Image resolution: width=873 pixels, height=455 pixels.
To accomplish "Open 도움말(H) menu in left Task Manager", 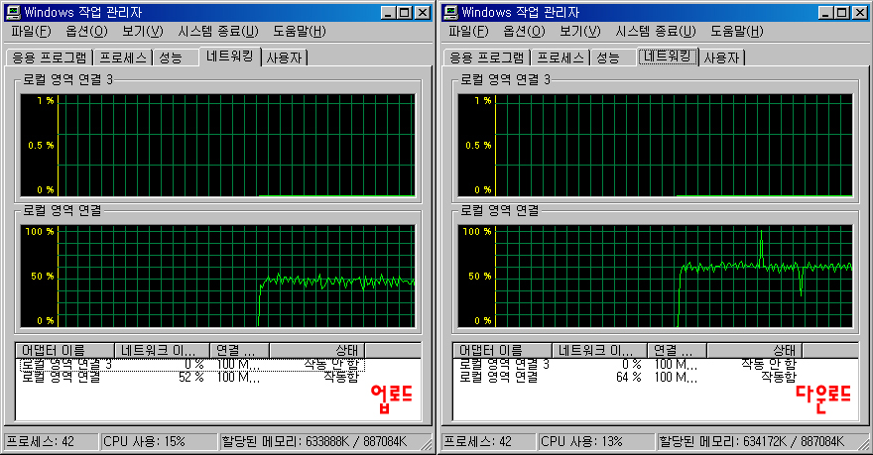I will (299, 31).
